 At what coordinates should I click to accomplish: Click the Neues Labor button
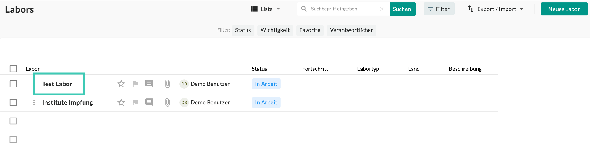click(x=564, y=9)
